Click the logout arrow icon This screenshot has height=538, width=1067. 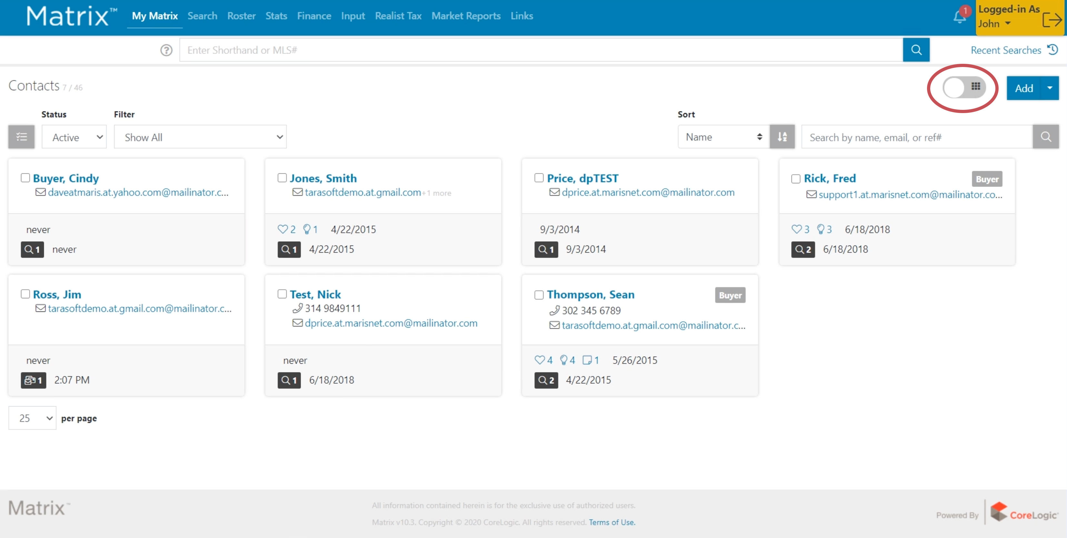pyautogui.click(x=1052, y=19)
